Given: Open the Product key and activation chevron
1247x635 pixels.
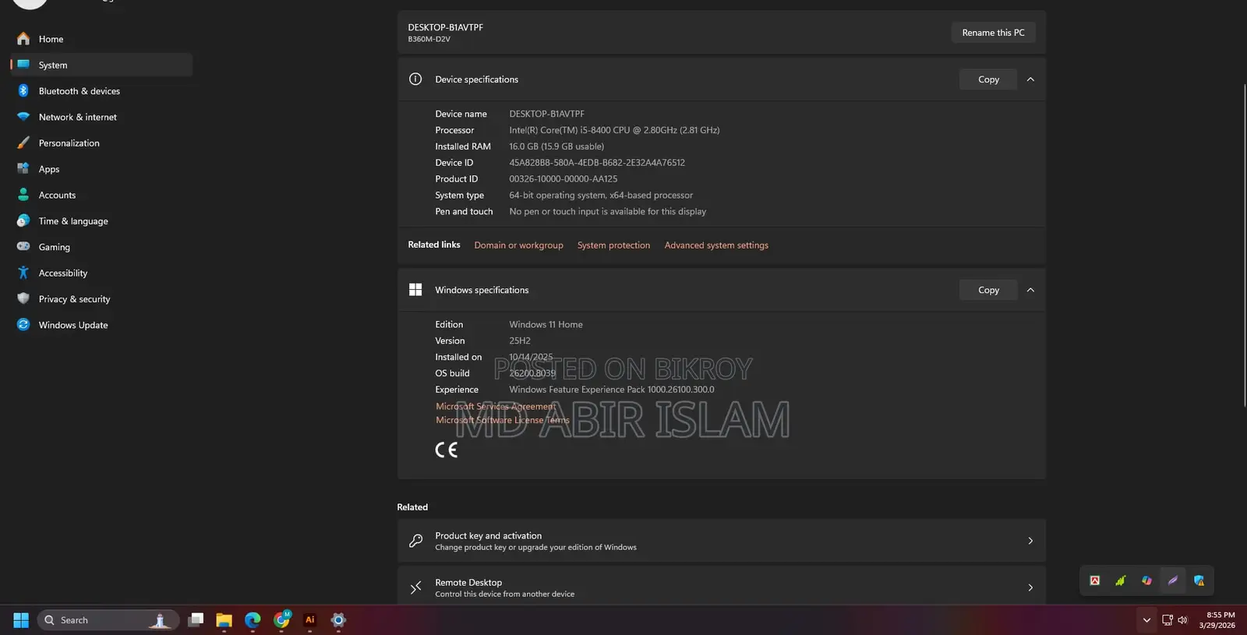Looking at the screenshot, I should point(1030,541).
